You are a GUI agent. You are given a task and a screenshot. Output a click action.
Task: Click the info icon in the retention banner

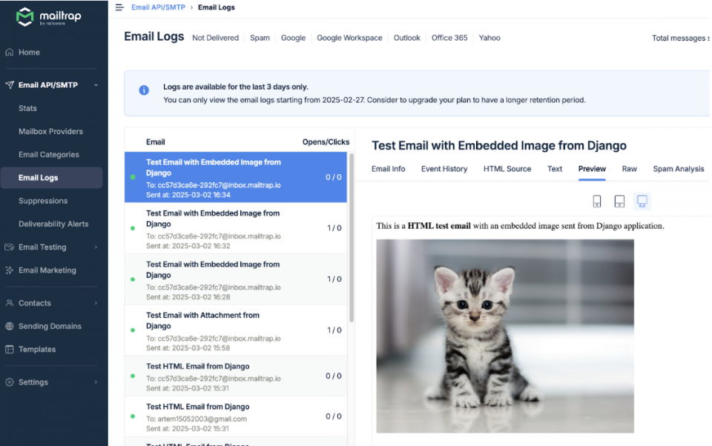[x=143, y=90]
